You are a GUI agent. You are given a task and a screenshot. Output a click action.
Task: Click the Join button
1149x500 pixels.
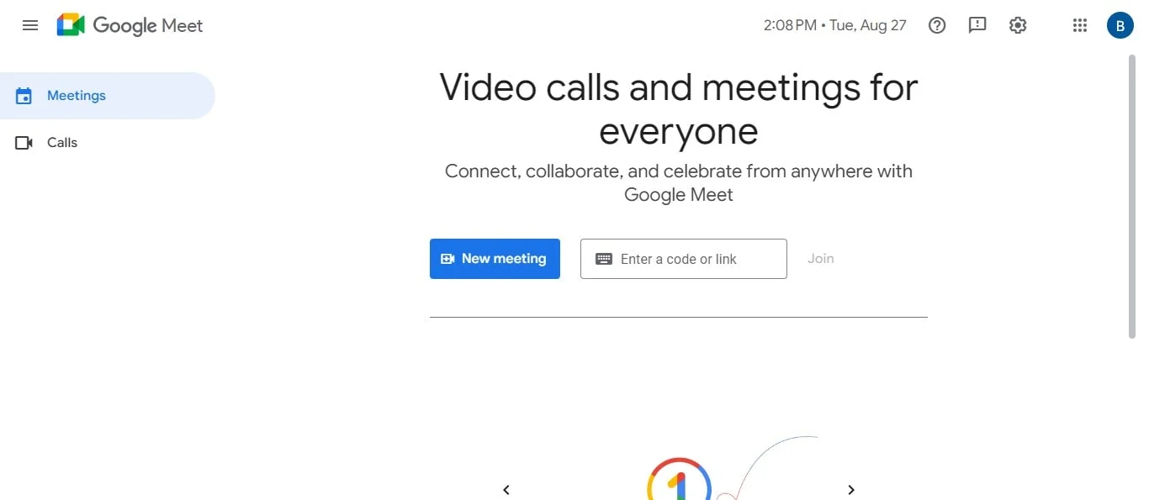[x=821, y=259]
